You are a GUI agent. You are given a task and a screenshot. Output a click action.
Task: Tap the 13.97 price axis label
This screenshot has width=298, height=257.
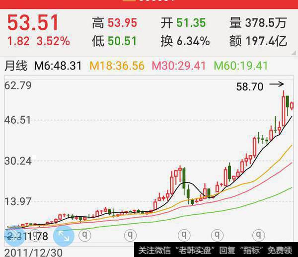point(18,201)
